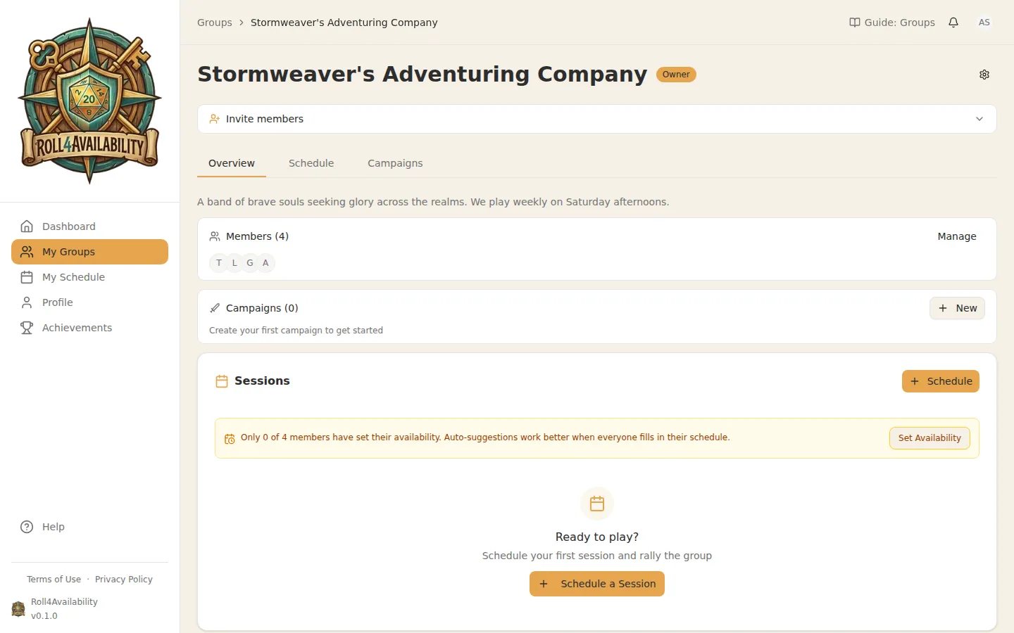
Task: Click the Invite members chevron arrow
Action: point(979,119)
